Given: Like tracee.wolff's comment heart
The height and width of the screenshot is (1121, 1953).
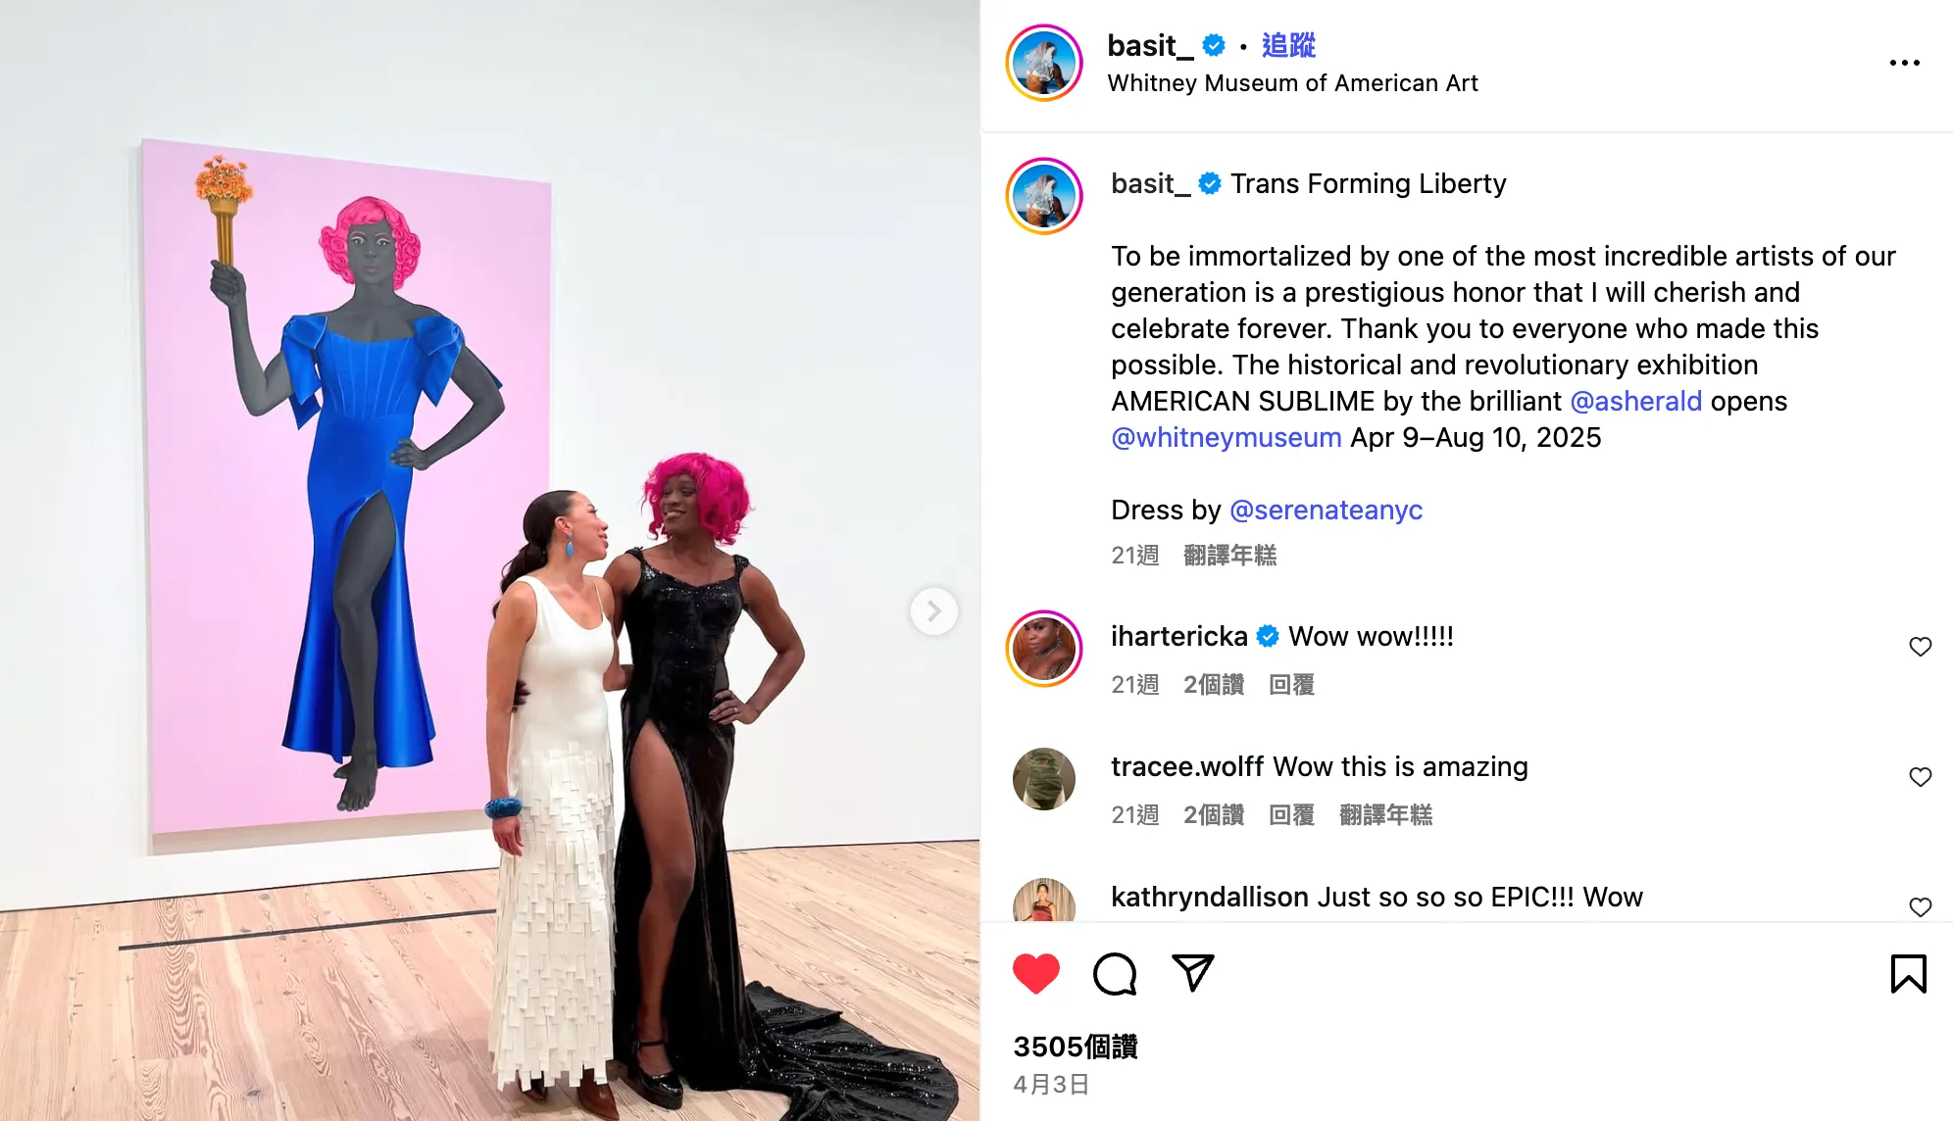Looking at the screenshot, I should point(1920,777).
